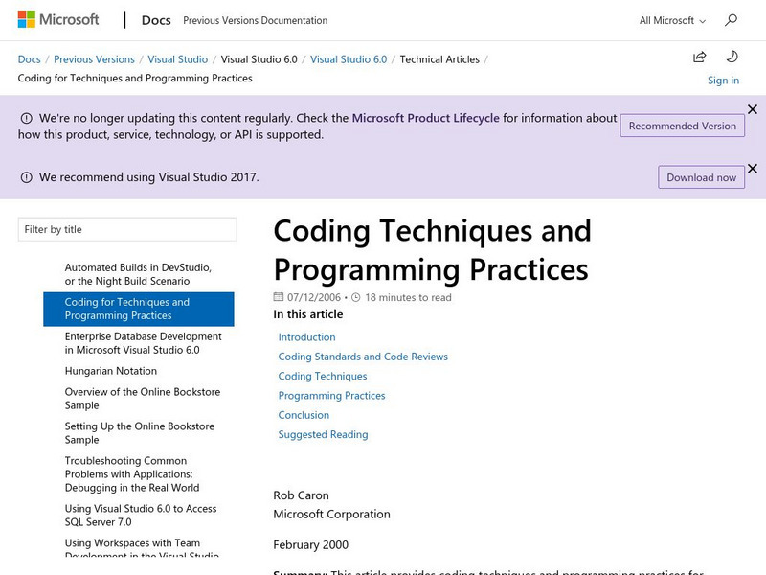
Task: Open Docs header link
Action: click(156, 20)
